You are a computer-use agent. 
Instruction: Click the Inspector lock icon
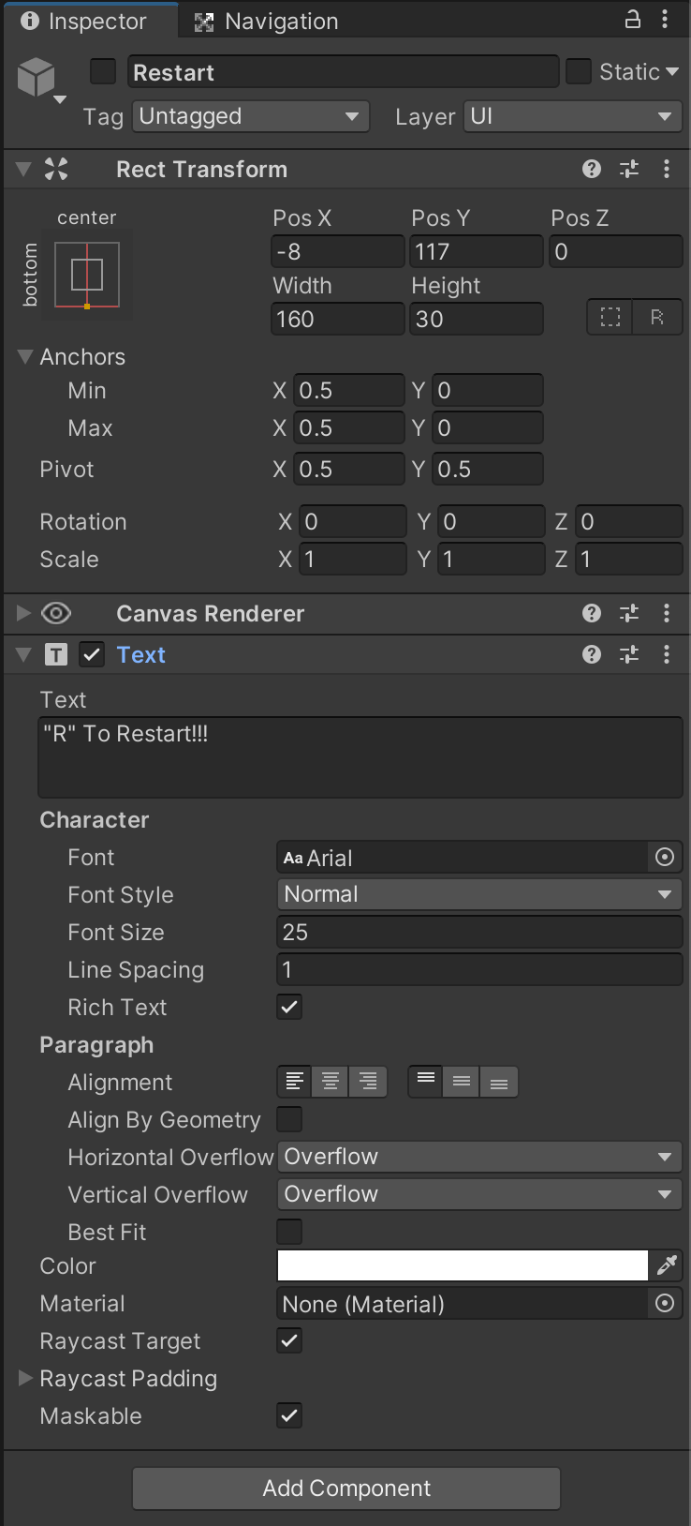coord(632,20)
